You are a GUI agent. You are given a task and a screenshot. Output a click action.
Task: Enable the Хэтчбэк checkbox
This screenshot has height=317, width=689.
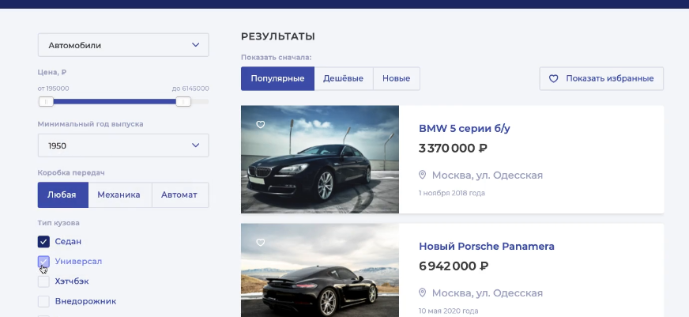44,281
